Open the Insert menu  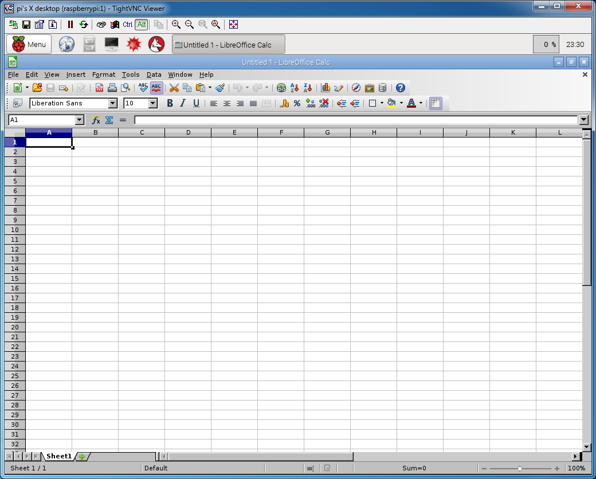76,74
